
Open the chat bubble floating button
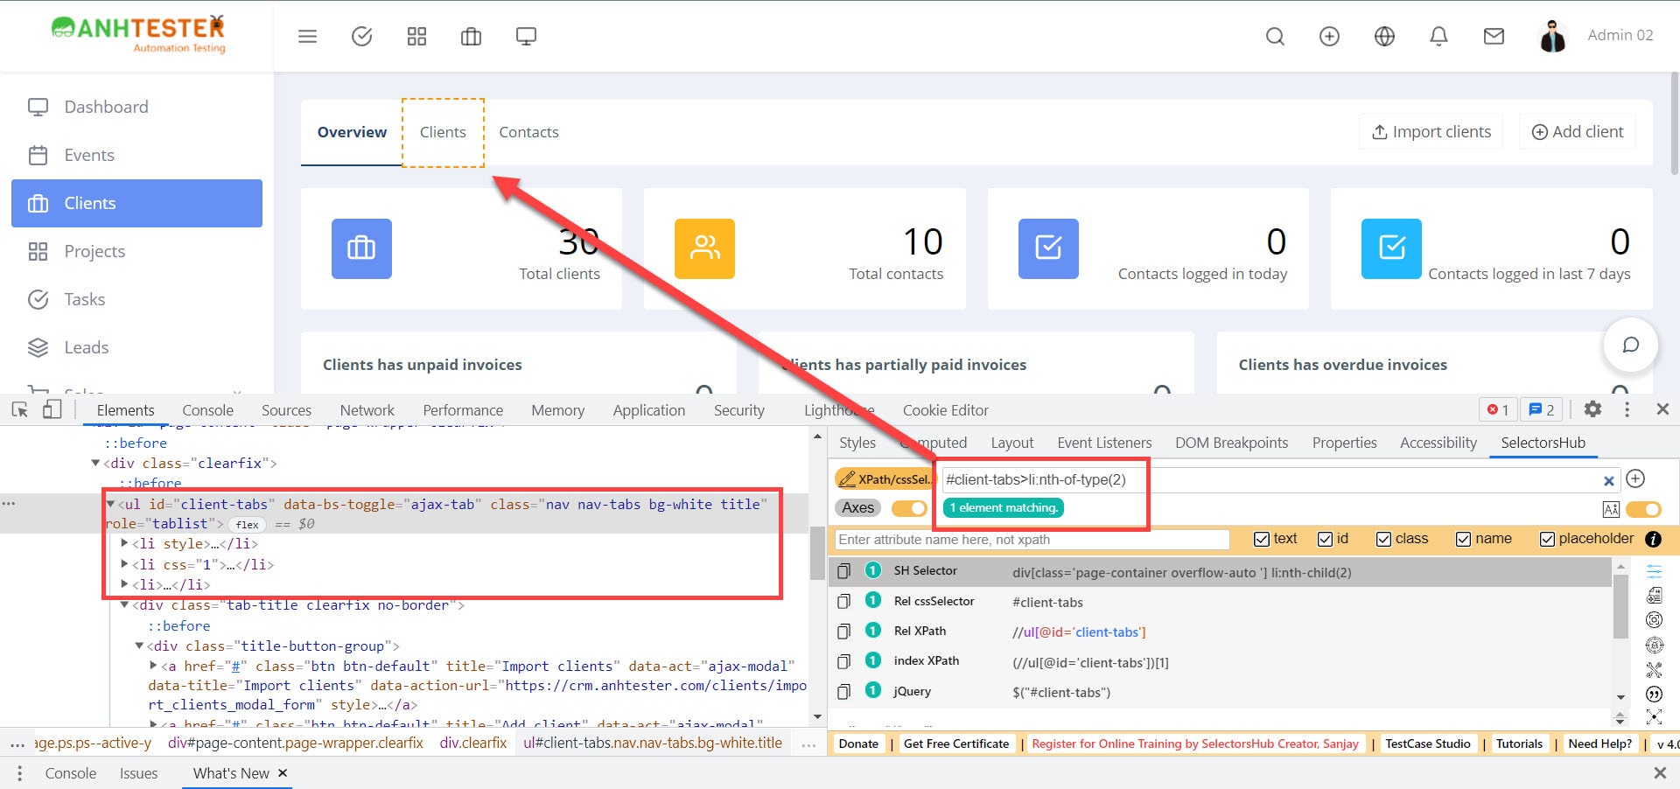pyautogui.click(x=1631, y=345)
